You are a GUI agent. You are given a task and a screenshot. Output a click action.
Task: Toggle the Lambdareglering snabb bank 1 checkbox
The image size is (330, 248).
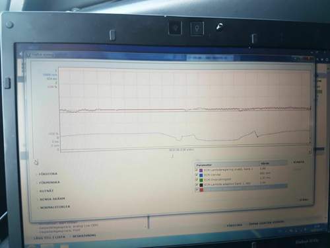197,170
